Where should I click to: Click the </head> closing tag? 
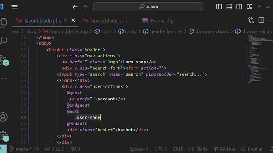(45, 37)
